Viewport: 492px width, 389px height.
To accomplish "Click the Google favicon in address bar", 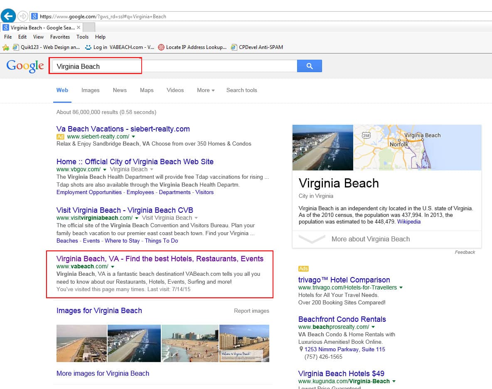I will 34,16.
